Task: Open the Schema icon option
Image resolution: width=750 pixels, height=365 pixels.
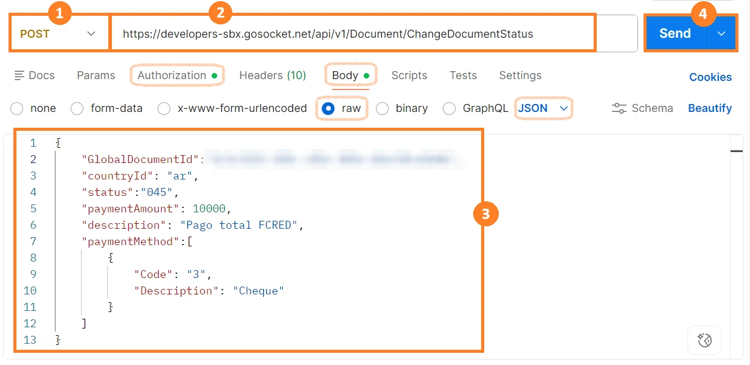Action: point(642,108)
